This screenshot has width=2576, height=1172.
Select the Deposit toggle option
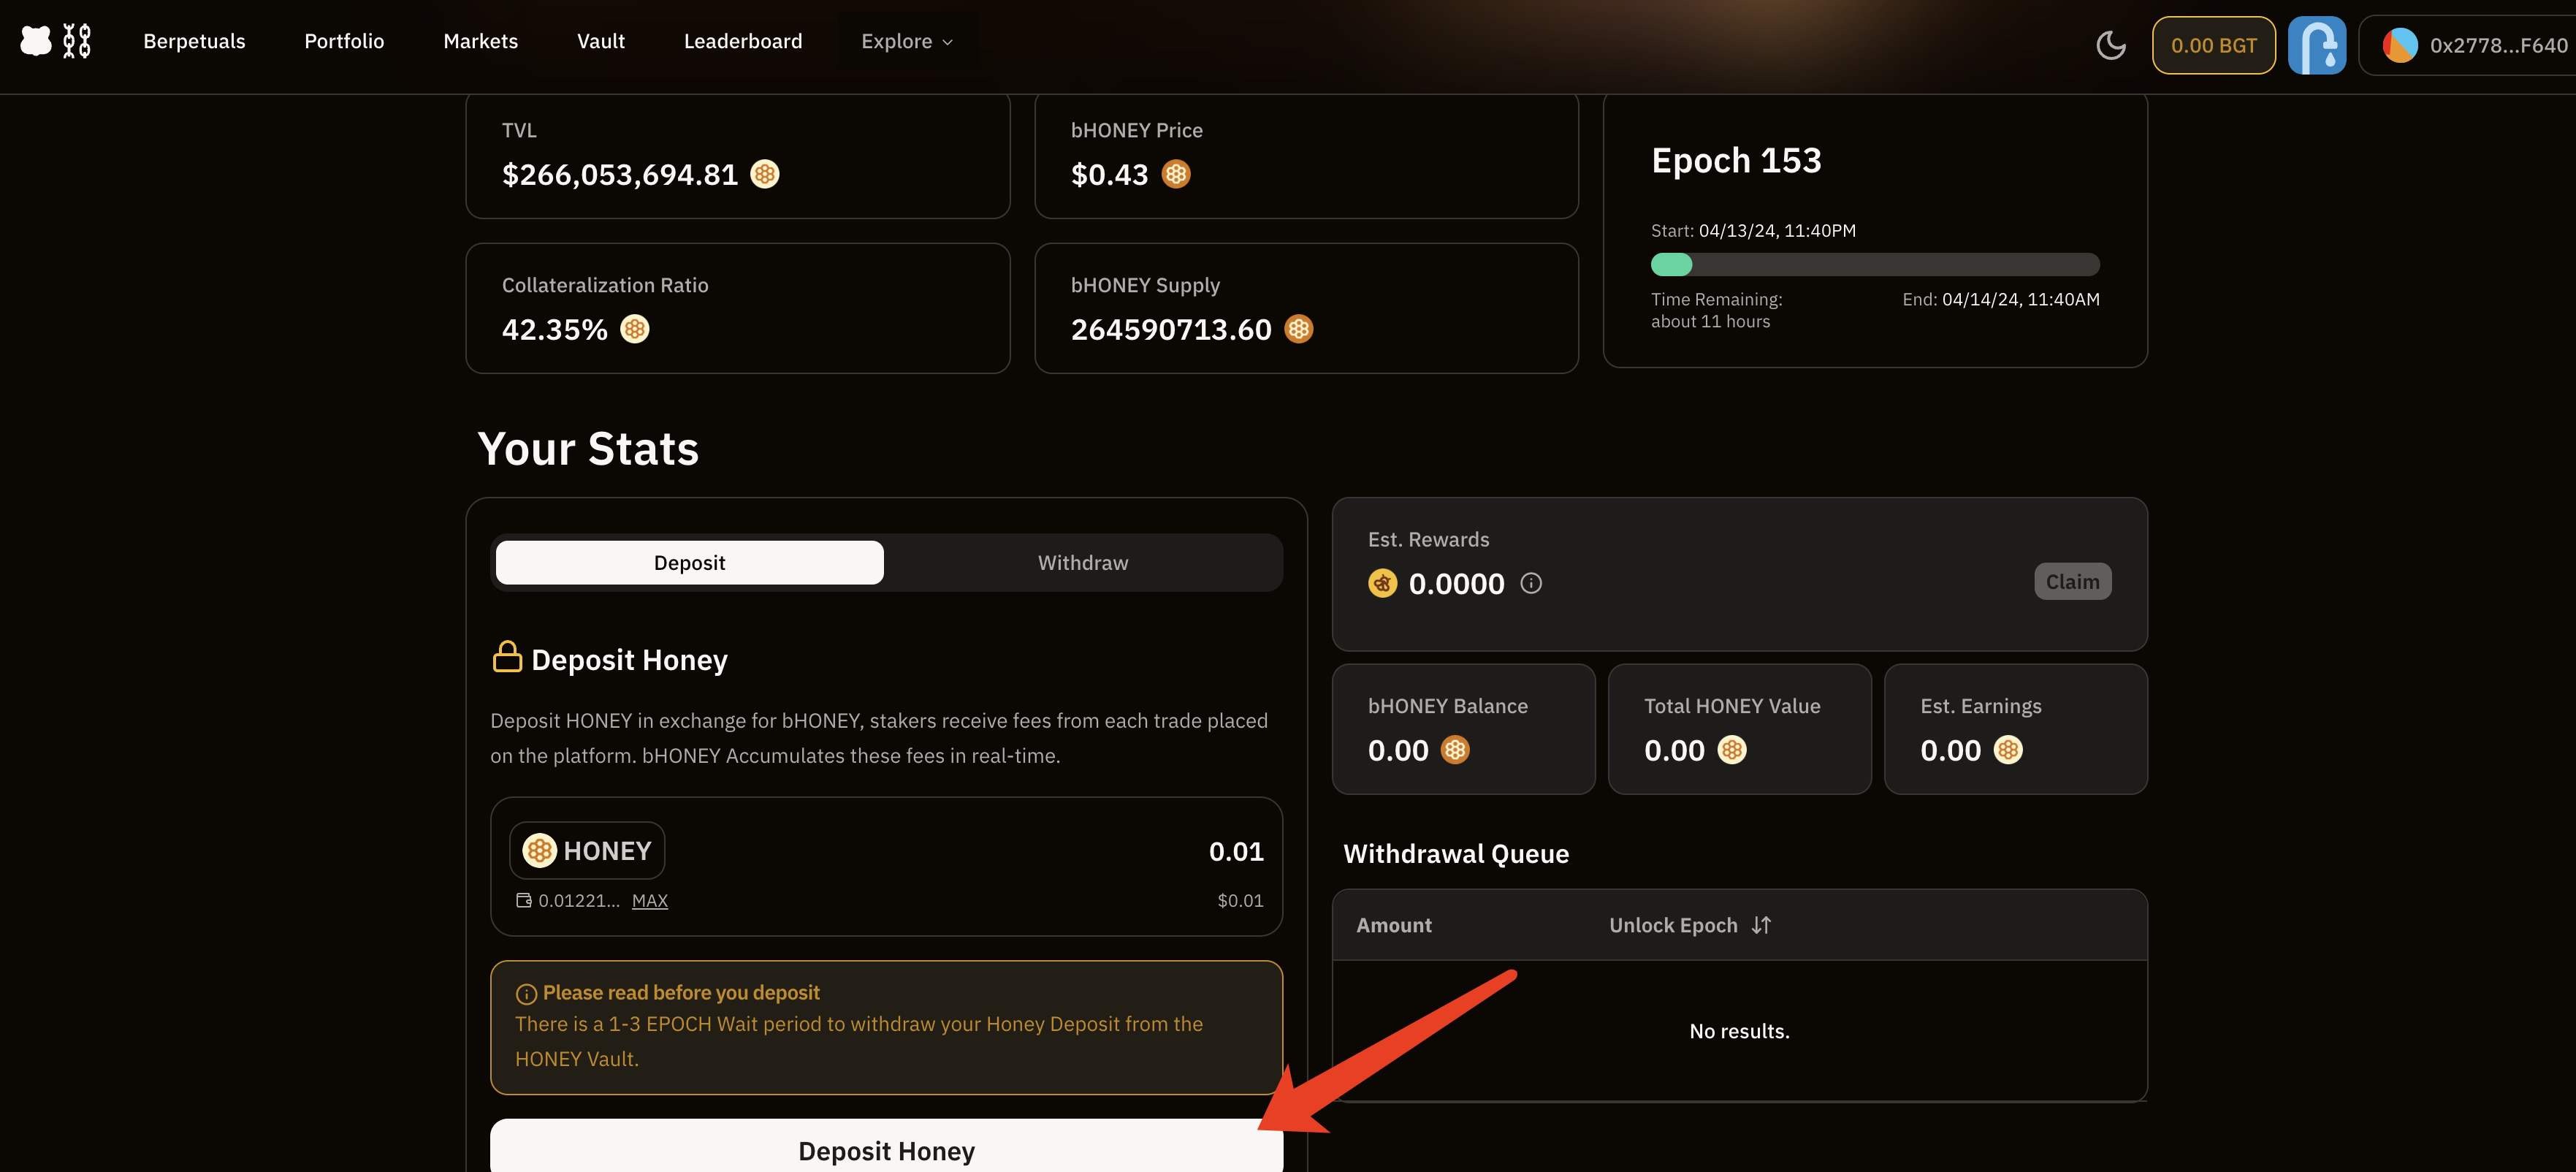coord(689,563)
